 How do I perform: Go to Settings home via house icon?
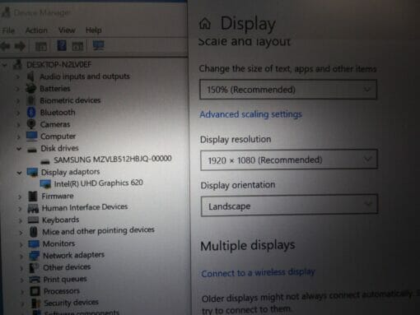[x=205, y=24]
